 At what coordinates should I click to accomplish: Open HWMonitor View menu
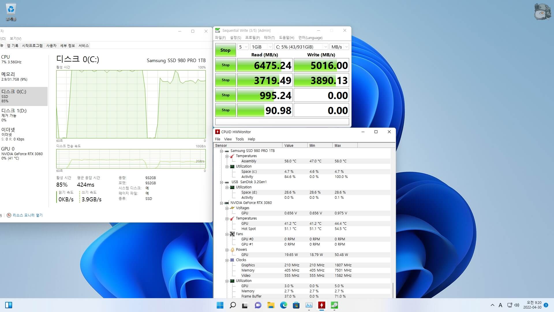228,139
